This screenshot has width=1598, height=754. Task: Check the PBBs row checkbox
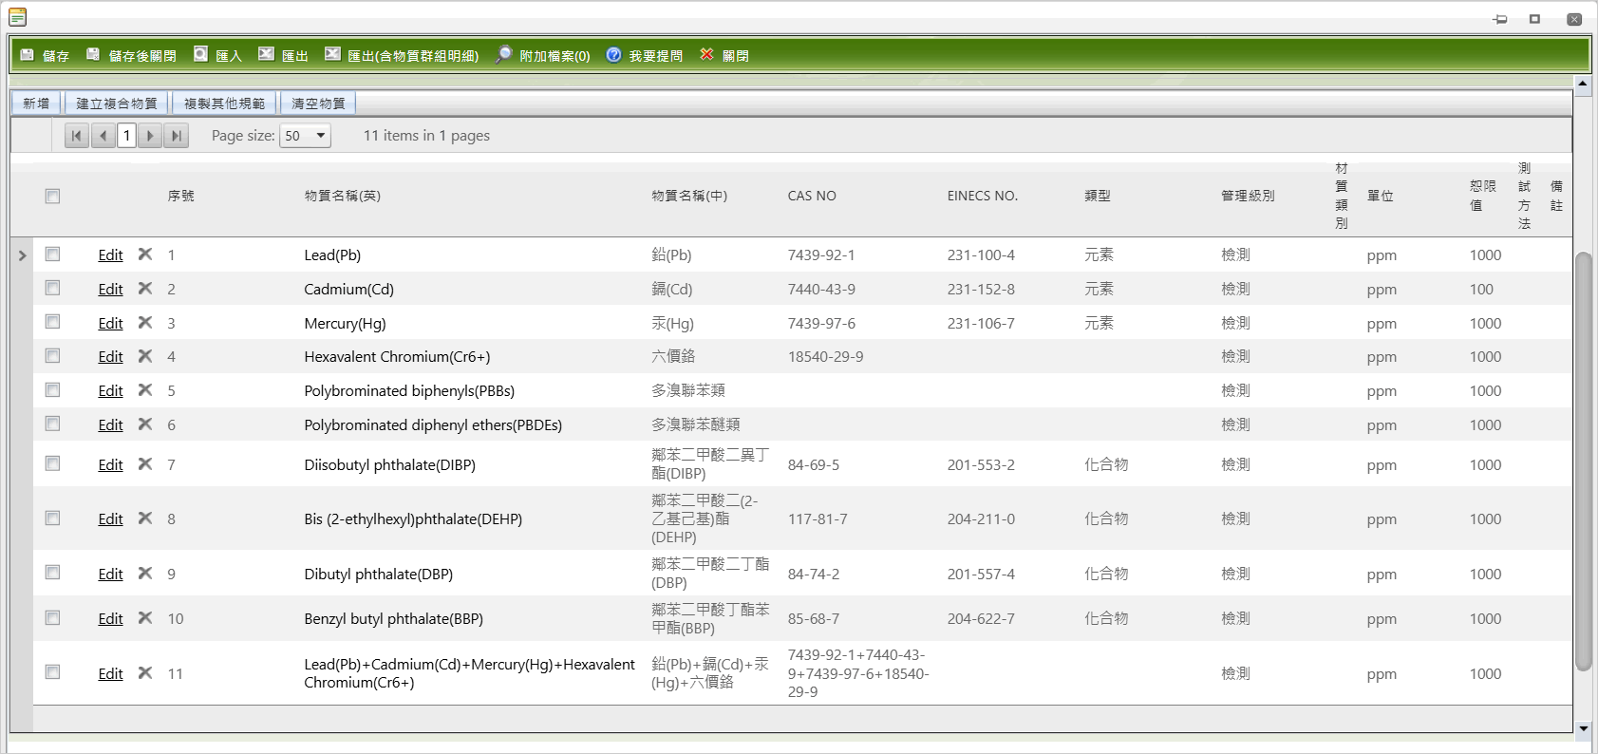click(x=52, y=390)
